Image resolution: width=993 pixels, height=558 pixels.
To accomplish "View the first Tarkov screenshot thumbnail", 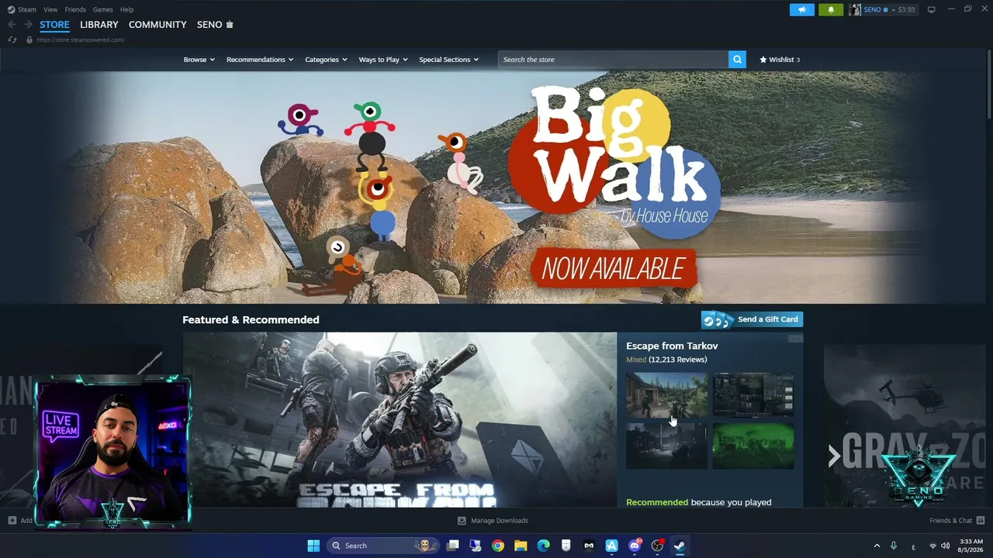I will (667, 395).
